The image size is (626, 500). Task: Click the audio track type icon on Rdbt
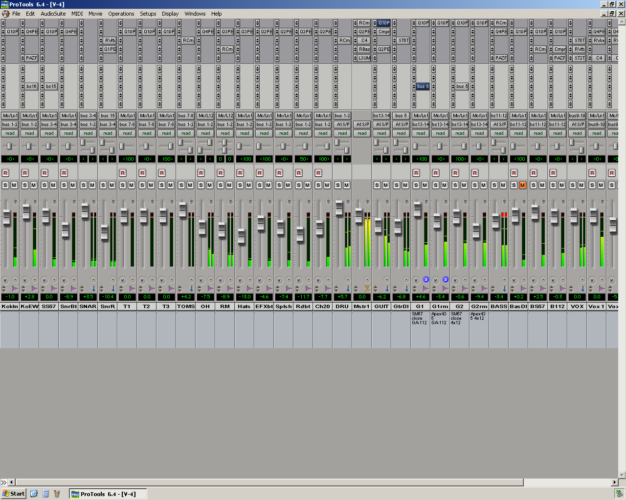pyautogui.click(x=309, y=289)
